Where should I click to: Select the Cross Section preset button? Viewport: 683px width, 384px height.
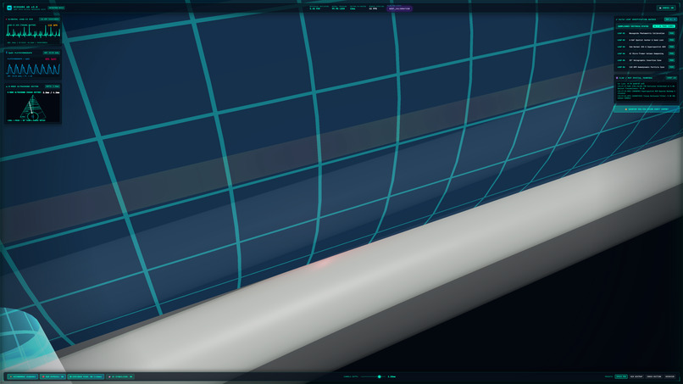(x=654, y=376)
